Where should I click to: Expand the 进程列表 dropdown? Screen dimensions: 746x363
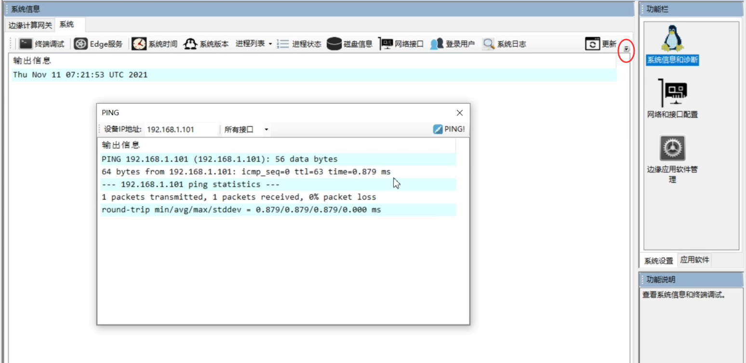253,44
